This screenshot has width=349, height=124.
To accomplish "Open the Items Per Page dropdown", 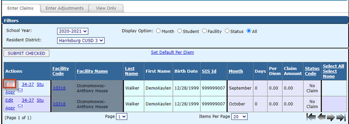I will point(240,117).
